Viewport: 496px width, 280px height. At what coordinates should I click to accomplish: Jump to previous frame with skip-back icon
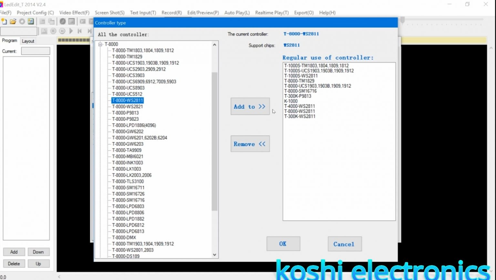click(x=79, y=31)
